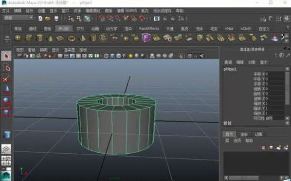This screenshot has height=181, width=291.
Task: Add a polygon torus from the shelf
Action: 72,39
